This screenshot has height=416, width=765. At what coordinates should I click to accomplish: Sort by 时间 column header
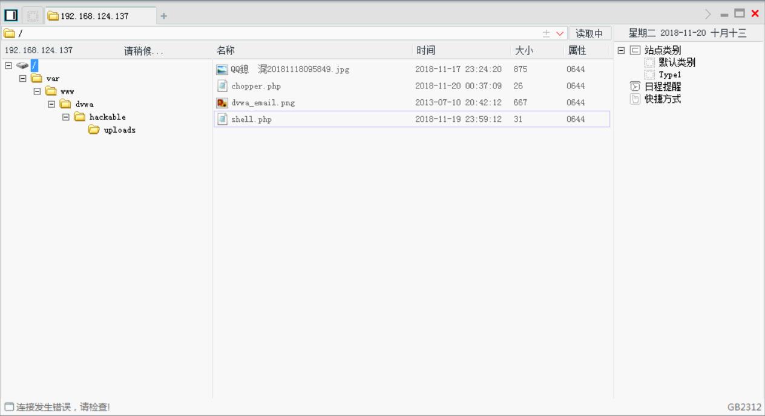(x=425, y=51)
